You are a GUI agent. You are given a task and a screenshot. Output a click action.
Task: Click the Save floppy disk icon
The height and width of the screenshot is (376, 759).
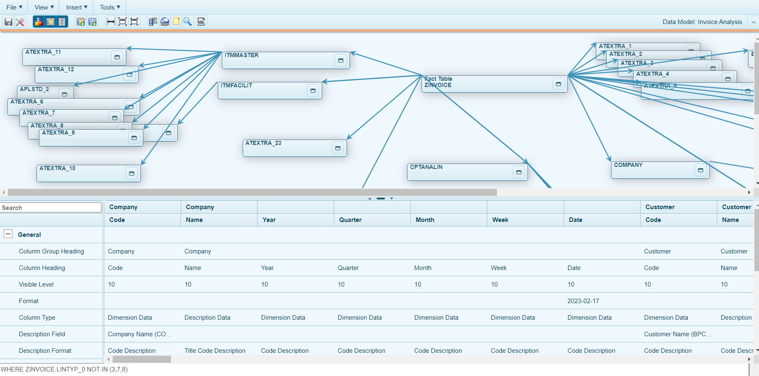(8, 22)
